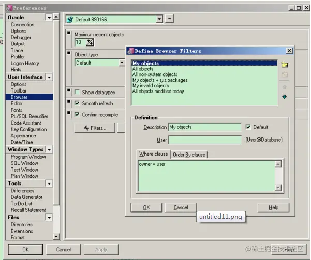Click the move filter up arrow

tap(285, 87)
